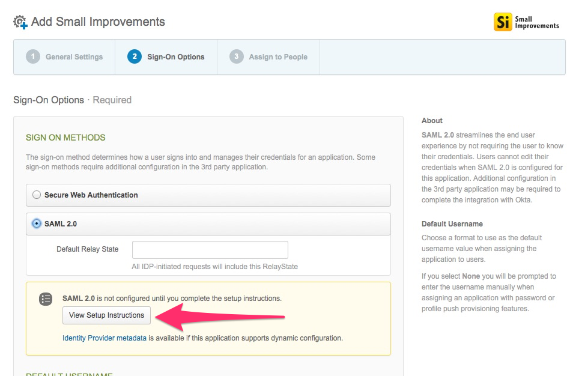This screenshot has width=576, height=376.
Task: Focus the Default Relay State input field
Action: 210,250
